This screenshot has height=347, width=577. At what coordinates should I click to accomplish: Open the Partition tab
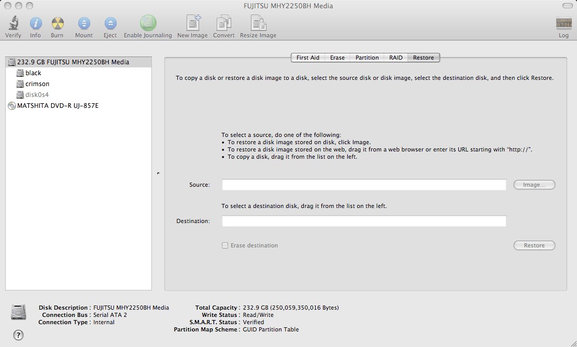[367, 58]
